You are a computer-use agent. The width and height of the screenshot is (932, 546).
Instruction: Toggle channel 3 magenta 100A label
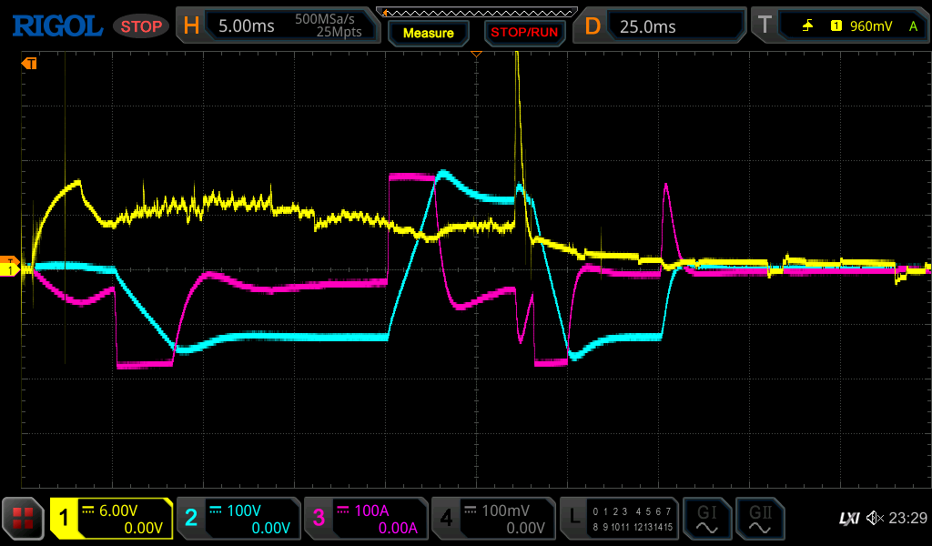365,519
